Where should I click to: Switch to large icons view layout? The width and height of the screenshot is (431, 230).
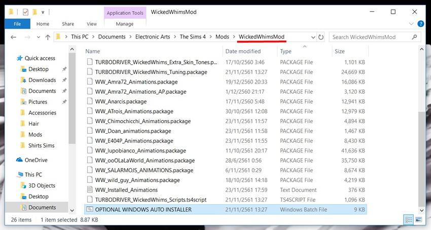pos(418,219)
